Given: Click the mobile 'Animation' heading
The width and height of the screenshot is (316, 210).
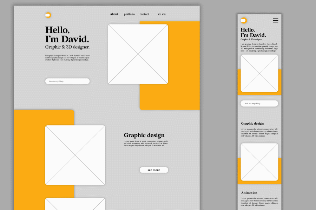Looking at the screenshot, I should (249, 193).
